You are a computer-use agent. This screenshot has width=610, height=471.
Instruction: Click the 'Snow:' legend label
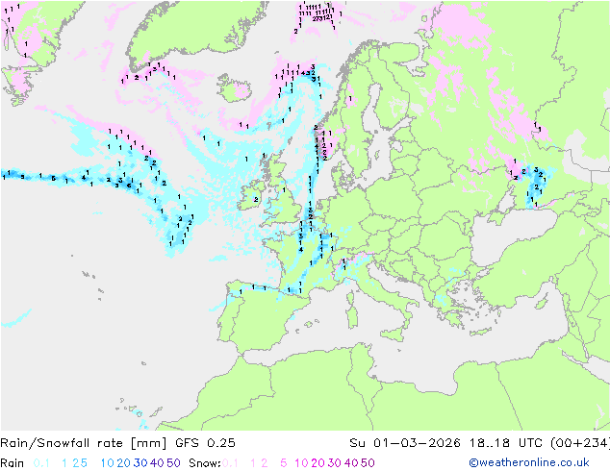(x=205, y=463)
